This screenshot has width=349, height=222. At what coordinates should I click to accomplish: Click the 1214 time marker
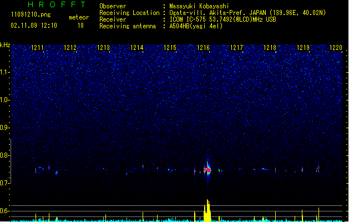point(136,48)
